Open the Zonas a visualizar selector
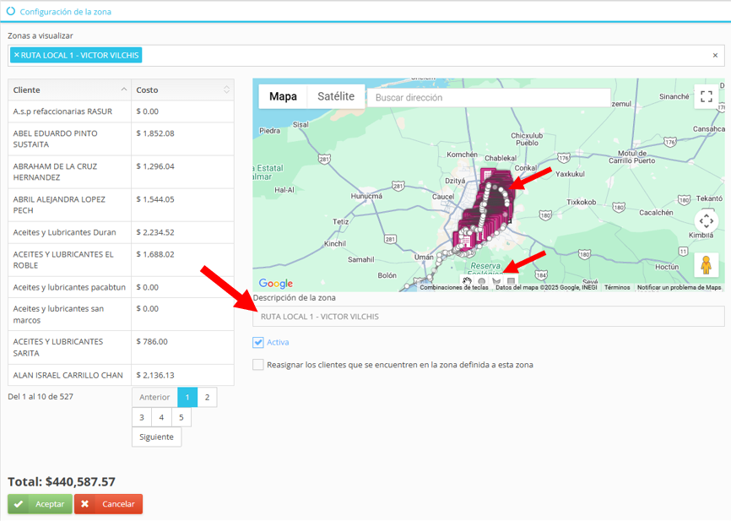The image size is (731, 521). pyautogui.click(x=422, y=56)
